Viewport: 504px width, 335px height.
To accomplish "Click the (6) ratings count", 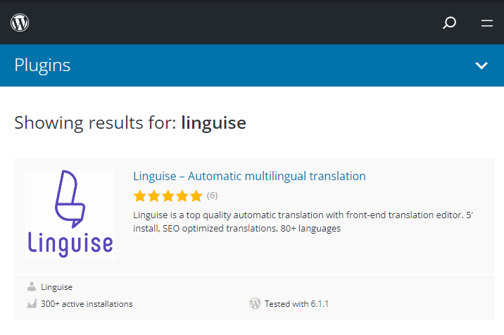I will pyautogui.click(x=212, y=196).
